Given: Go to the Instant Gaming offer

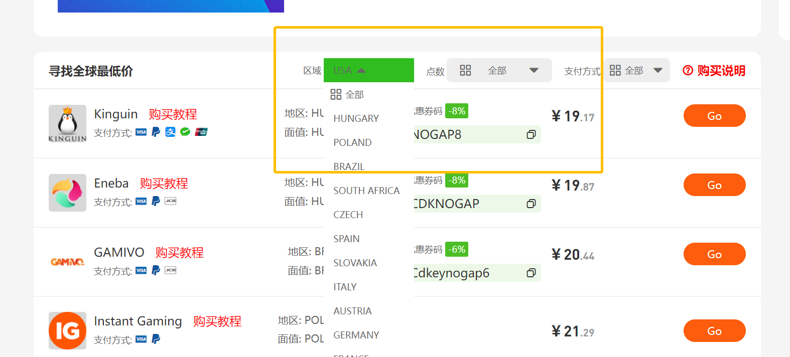Looking at the screenshot, I should [714, 331].
